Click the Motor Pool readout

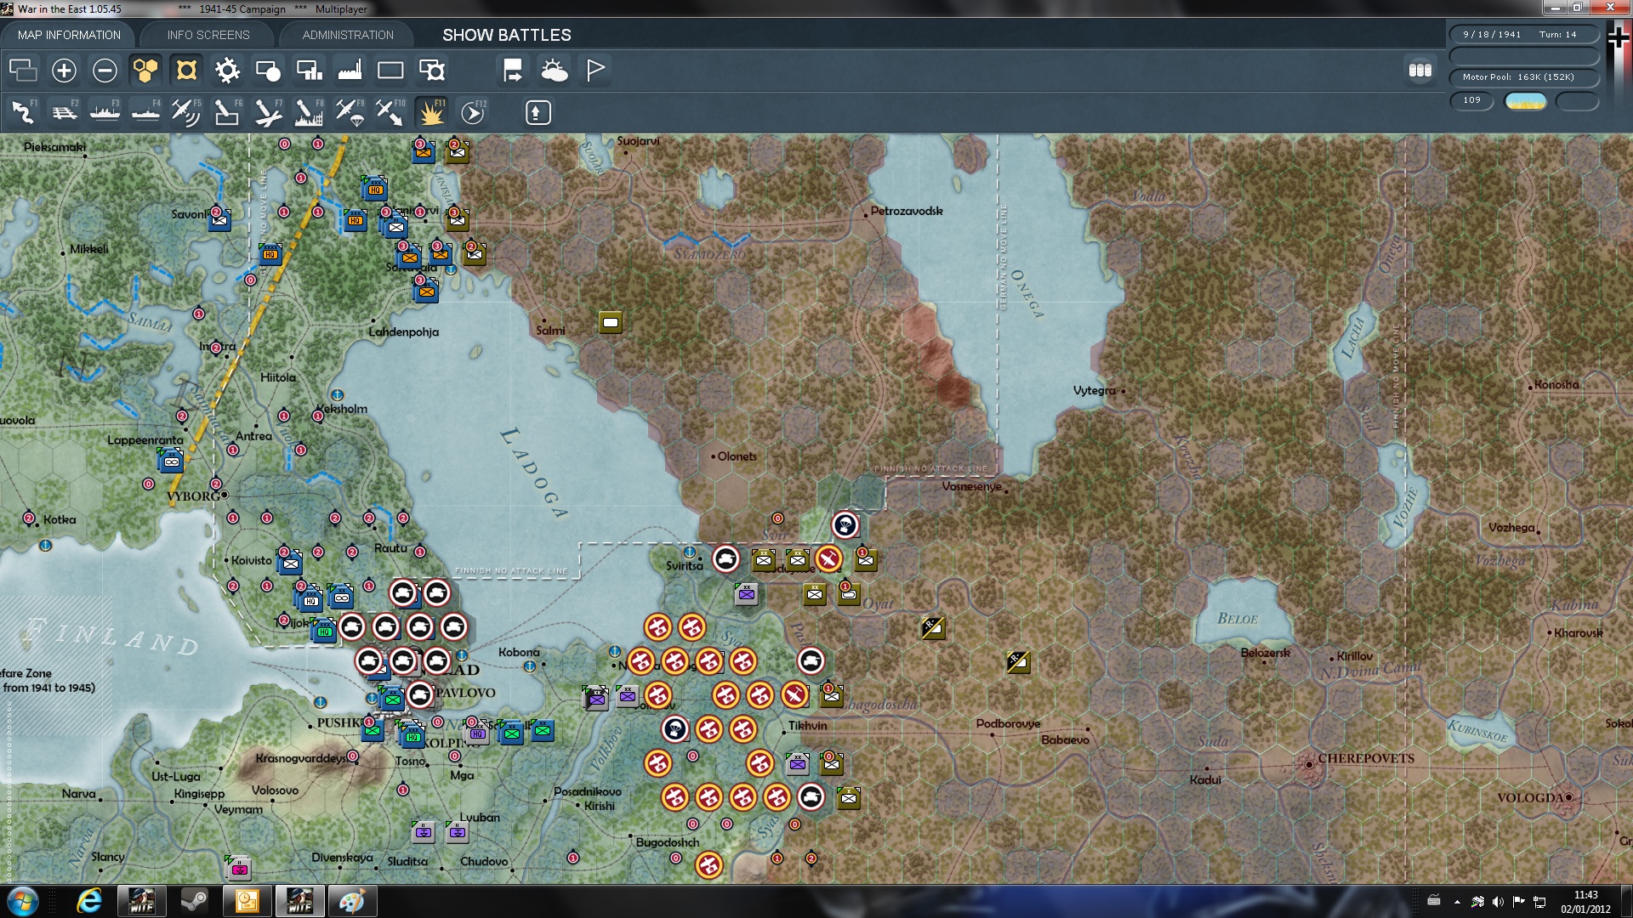click(x=1524, y=77)
